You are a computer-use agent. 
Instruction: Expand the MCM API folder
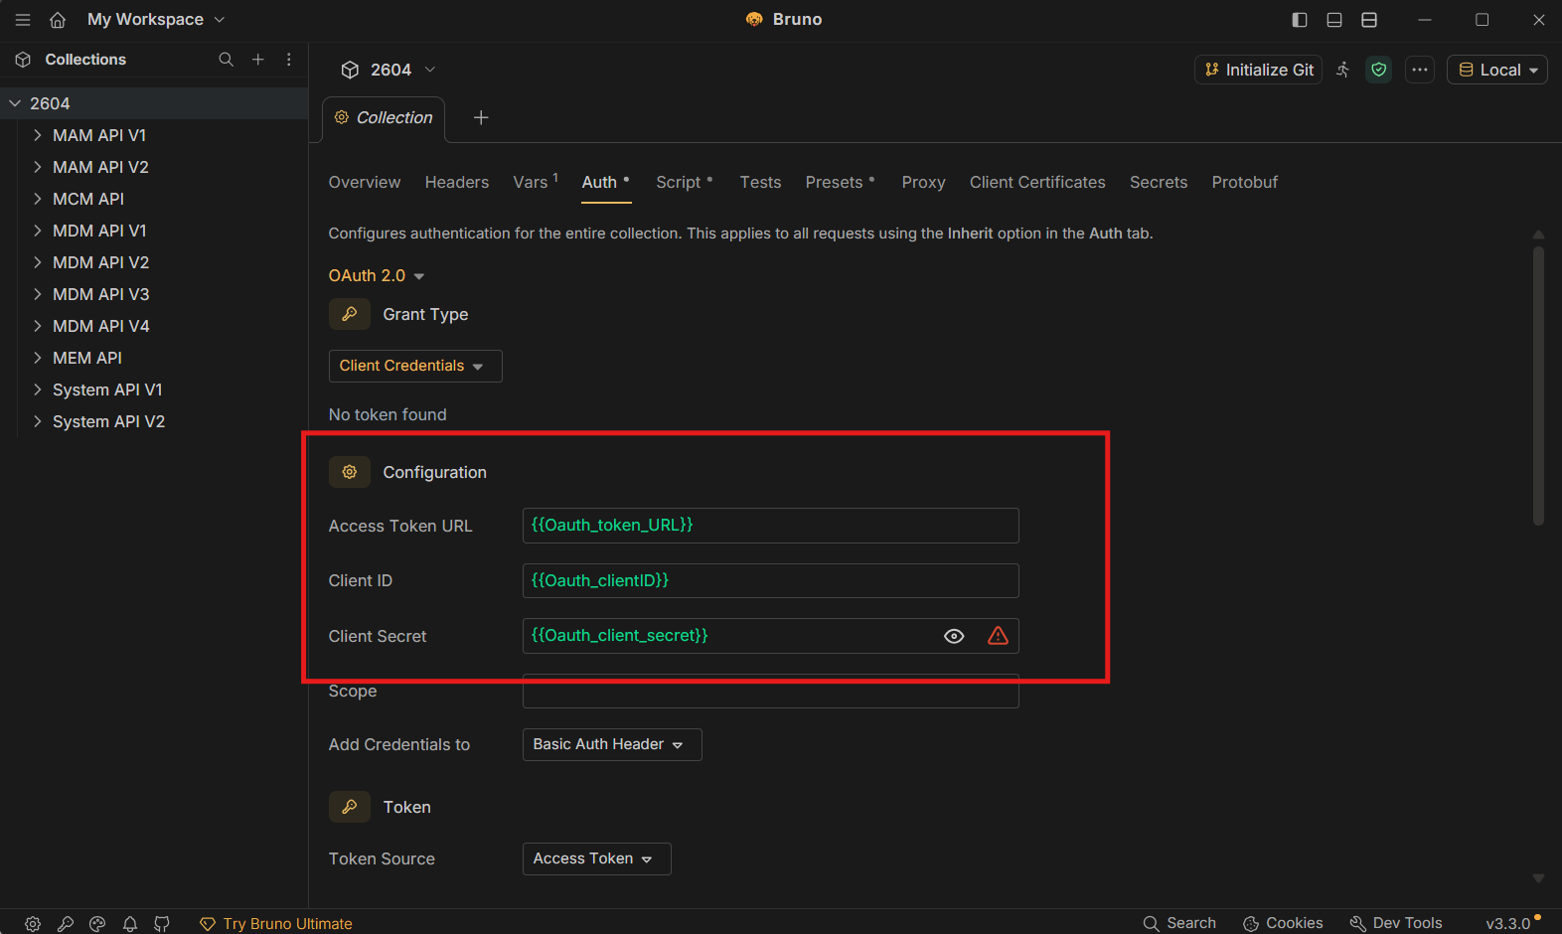(38, 199)
